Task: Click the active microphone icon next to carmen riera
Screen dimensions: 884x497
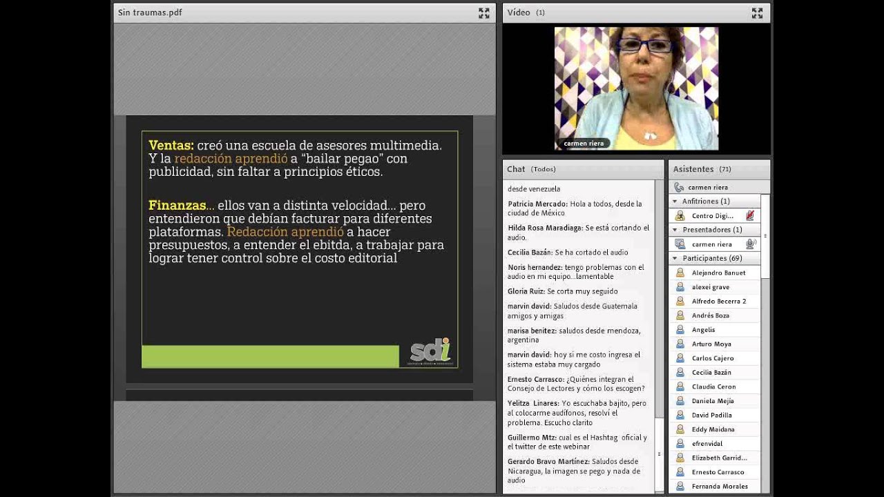Action: 751,244
